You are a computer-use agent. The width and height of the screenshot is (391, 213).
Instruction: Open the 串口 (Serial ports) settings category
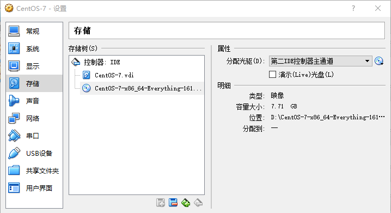pos(34,136)
